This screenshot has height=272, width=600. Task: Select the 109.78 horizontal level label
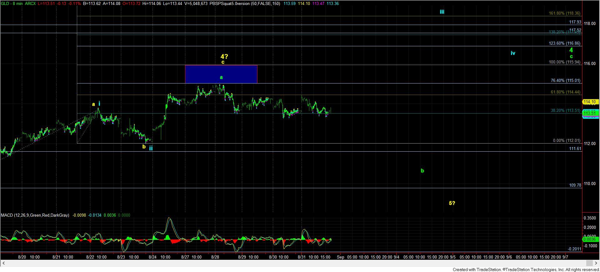pos(575,185)
